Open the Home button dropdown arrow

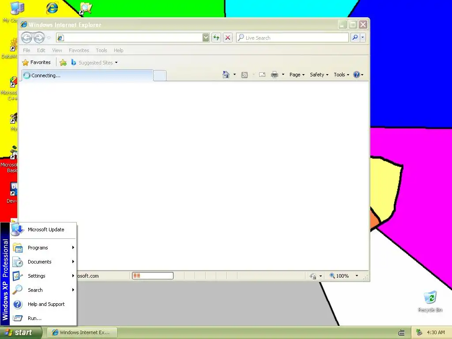click(x=234, y=75)
